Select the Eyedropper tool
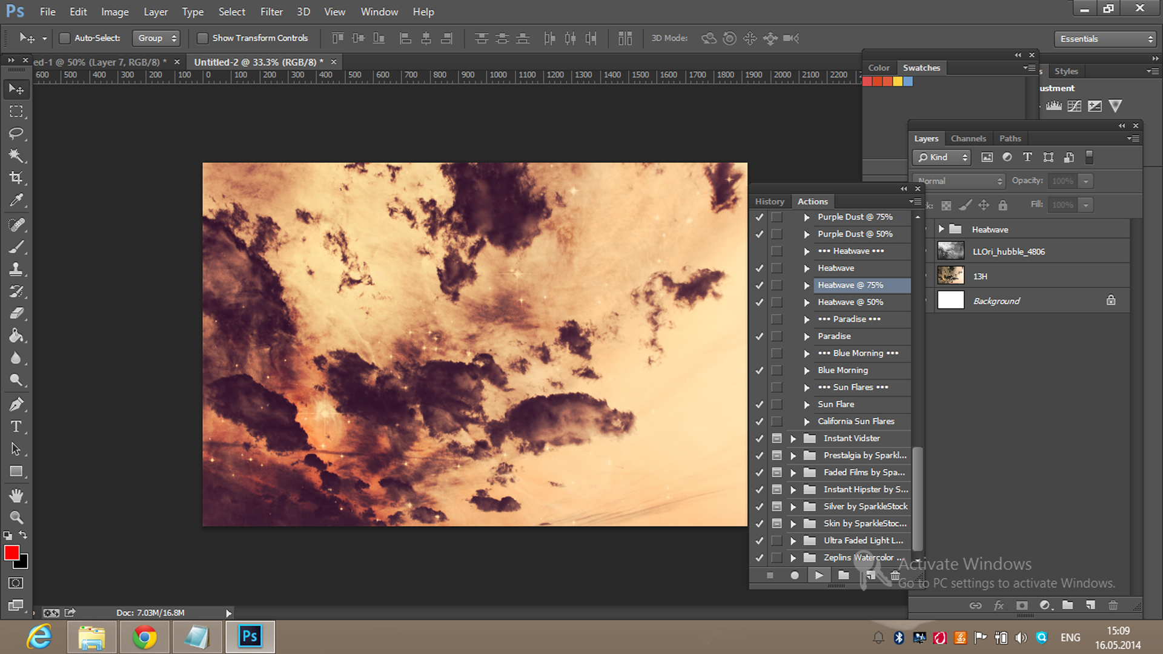The width and height of the screenshot is (1163, 654). 16,200
